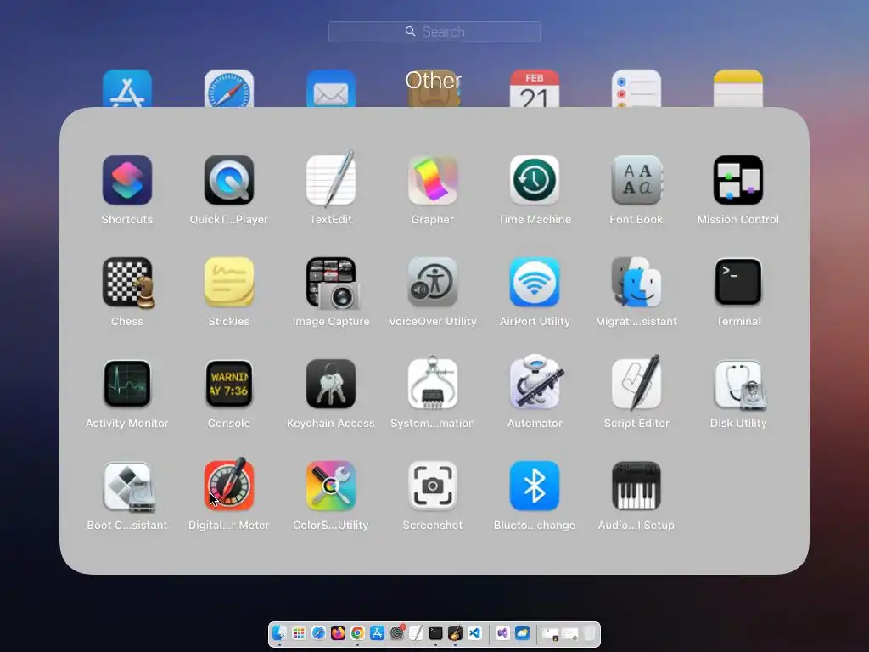Open Digital Color Meter

point(229,485)
